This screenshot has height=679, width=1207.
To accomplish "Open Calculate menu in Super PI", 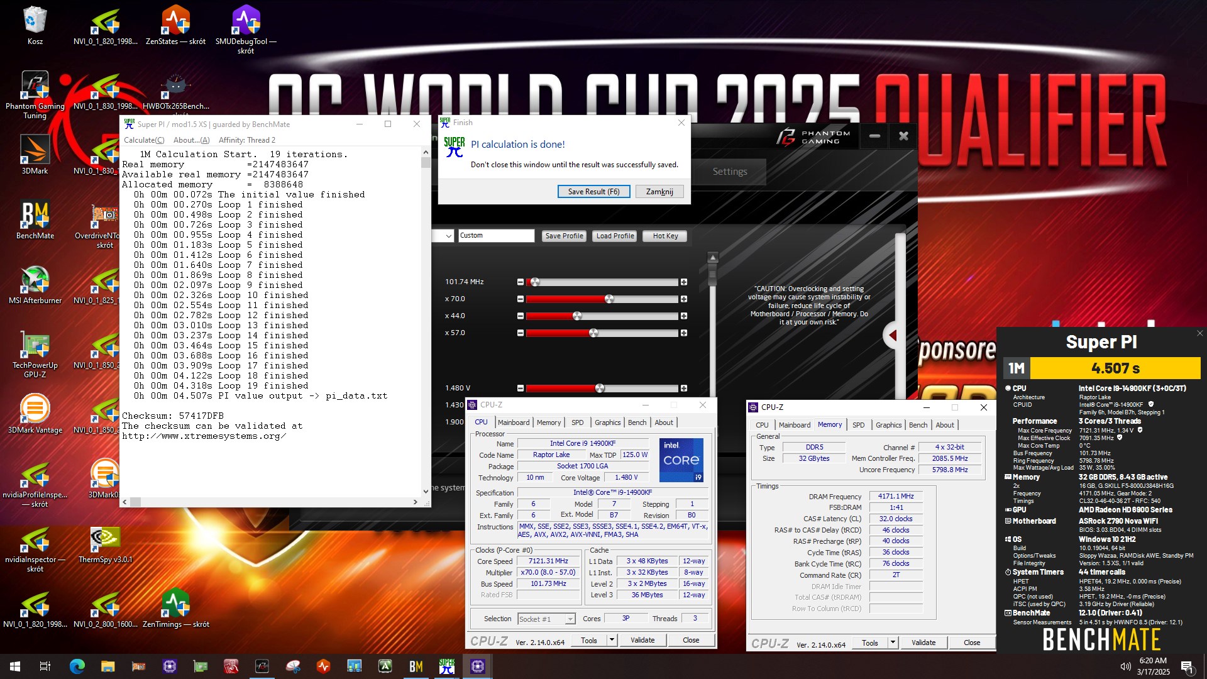I will point(144,140).
